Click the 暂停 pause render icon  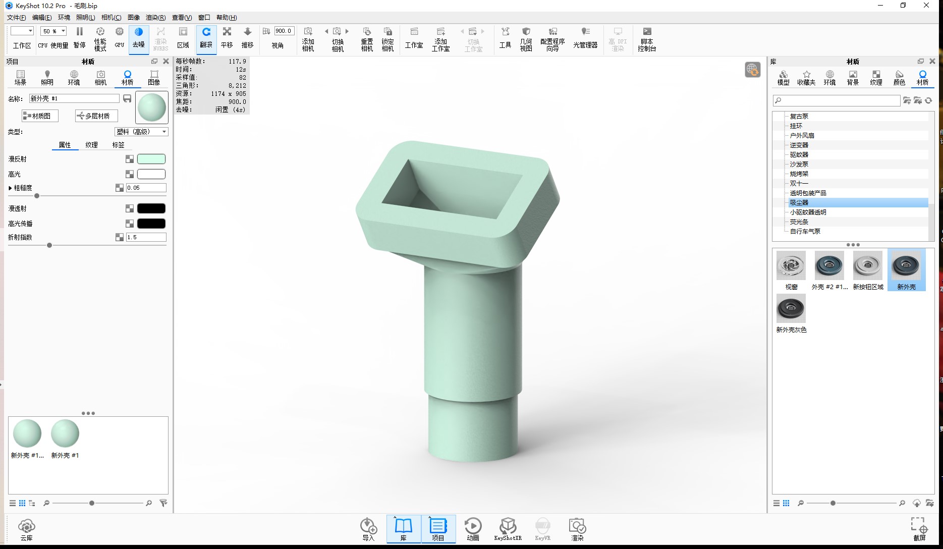[79, 38]
